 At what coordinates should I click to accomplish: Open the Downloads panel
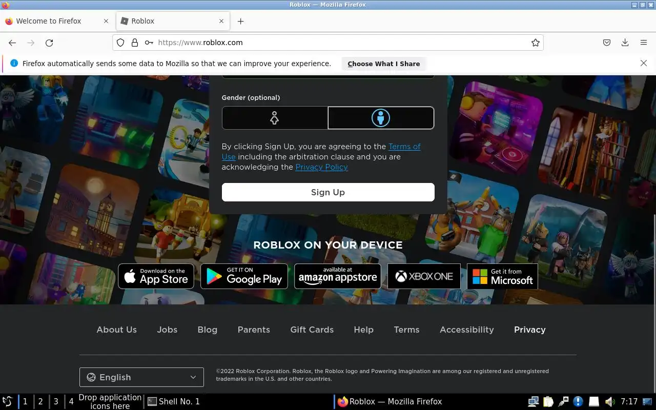[x=625, y=43]
